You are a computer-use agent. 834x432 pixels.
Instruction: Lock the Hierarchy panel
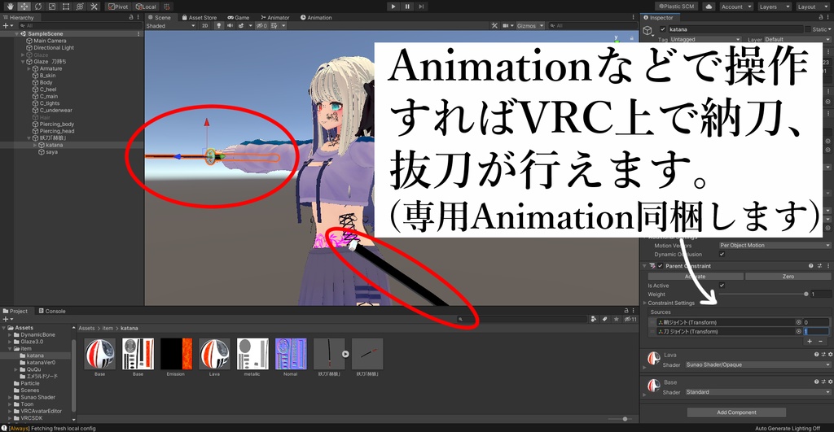[x=131, y=18]
